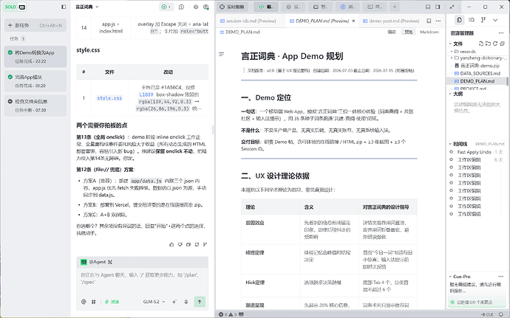Image resolution: width=510 pixels, height=318 pixels.
Task: Open the source control panel icon
Action: coord(483,20)
